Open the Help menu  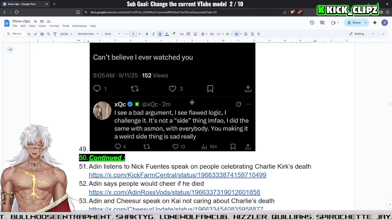click(93, 26)
